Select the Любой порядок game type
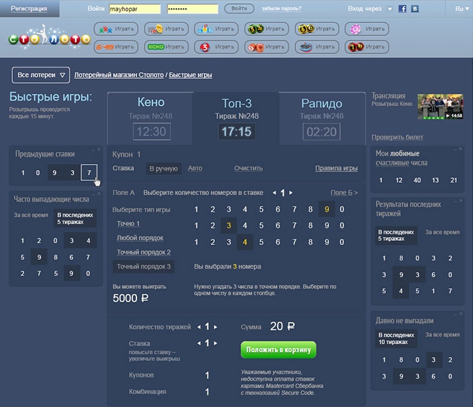Viewport: 473px width, 407px height. point(139,238)
